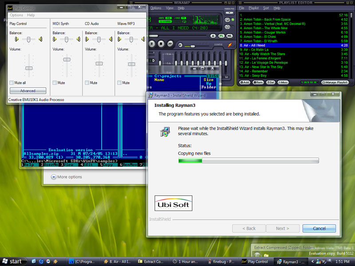Toggle Winamp shuffle button
The width and height of the screenshot is (355, 266).
(x=227, y=27)
